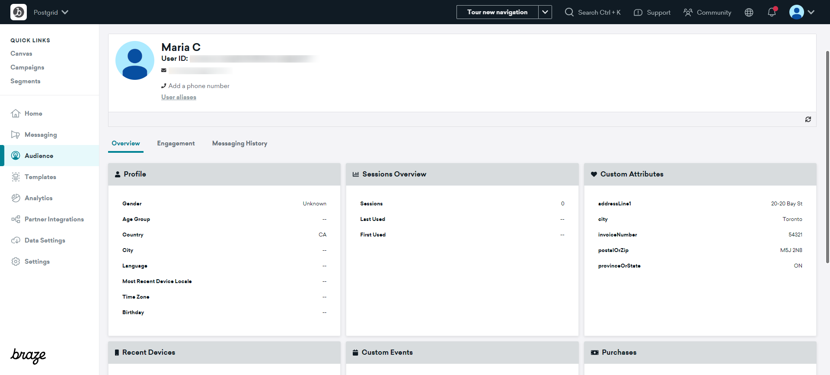Click the globe language icon
Viewport: 830px width, 375px height.
pyautogui.click(x=749, y=13)
